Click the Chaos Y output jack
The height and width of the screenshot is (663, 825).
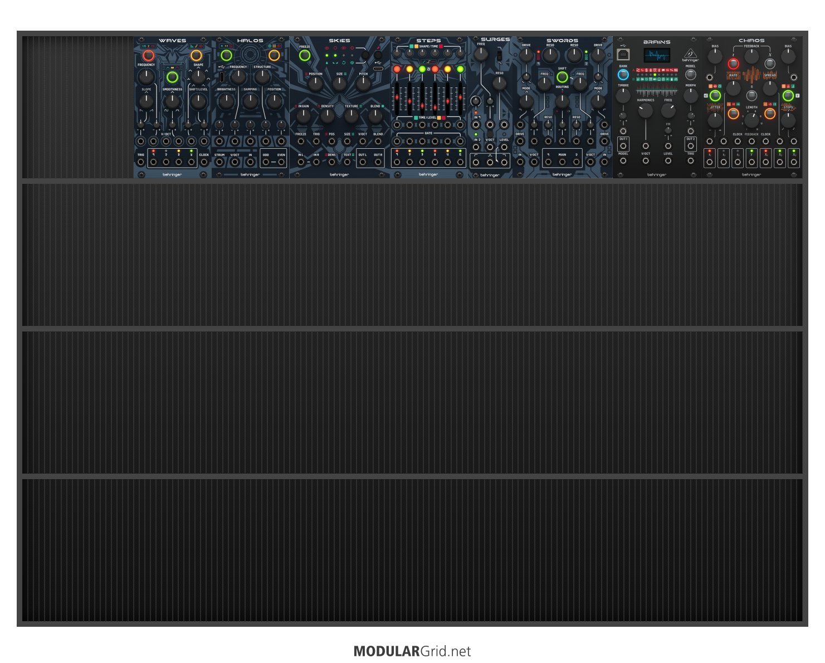751,162
